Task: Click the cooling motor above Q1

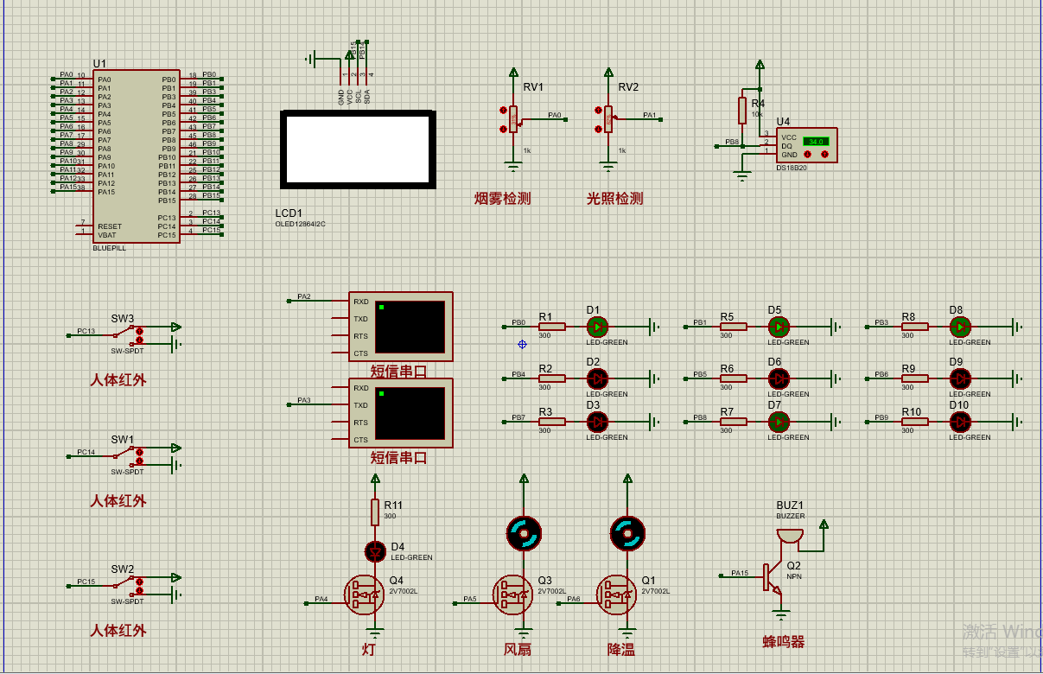Action: click(x=627, y=534)
